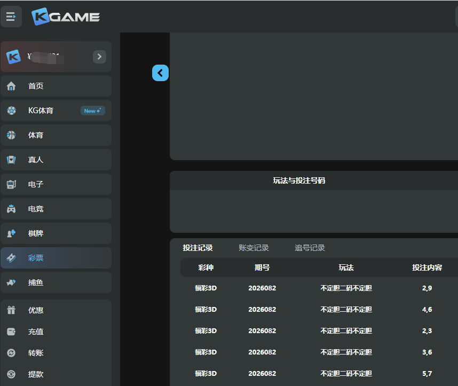Screen dimensions: 458x386
Task: Open the 捕鱼 fishing icon
Action: (x=11, y=282)
